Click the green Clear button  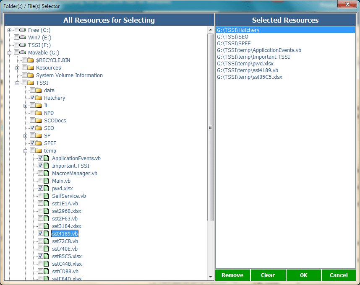268,275
